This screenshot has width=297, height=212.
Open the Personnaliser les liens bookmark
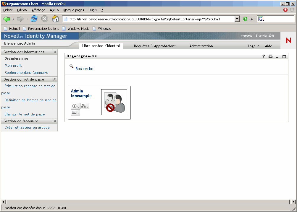pyautogui.click(x=41, y=29)
